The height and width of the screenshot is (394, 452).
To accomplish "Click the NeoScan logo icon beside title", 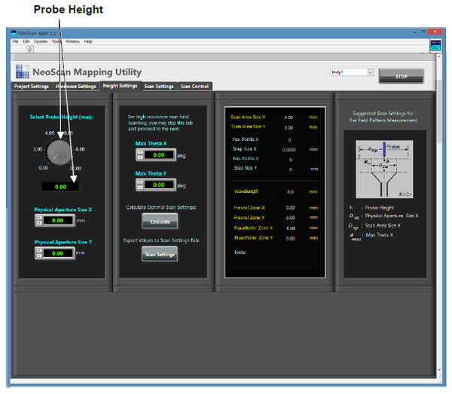I will click(21, 72).
